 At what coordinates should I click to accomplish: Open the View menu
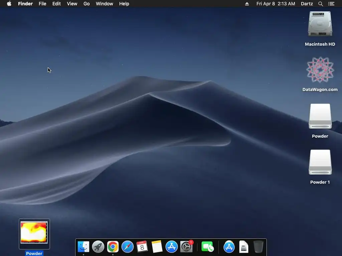72,4
